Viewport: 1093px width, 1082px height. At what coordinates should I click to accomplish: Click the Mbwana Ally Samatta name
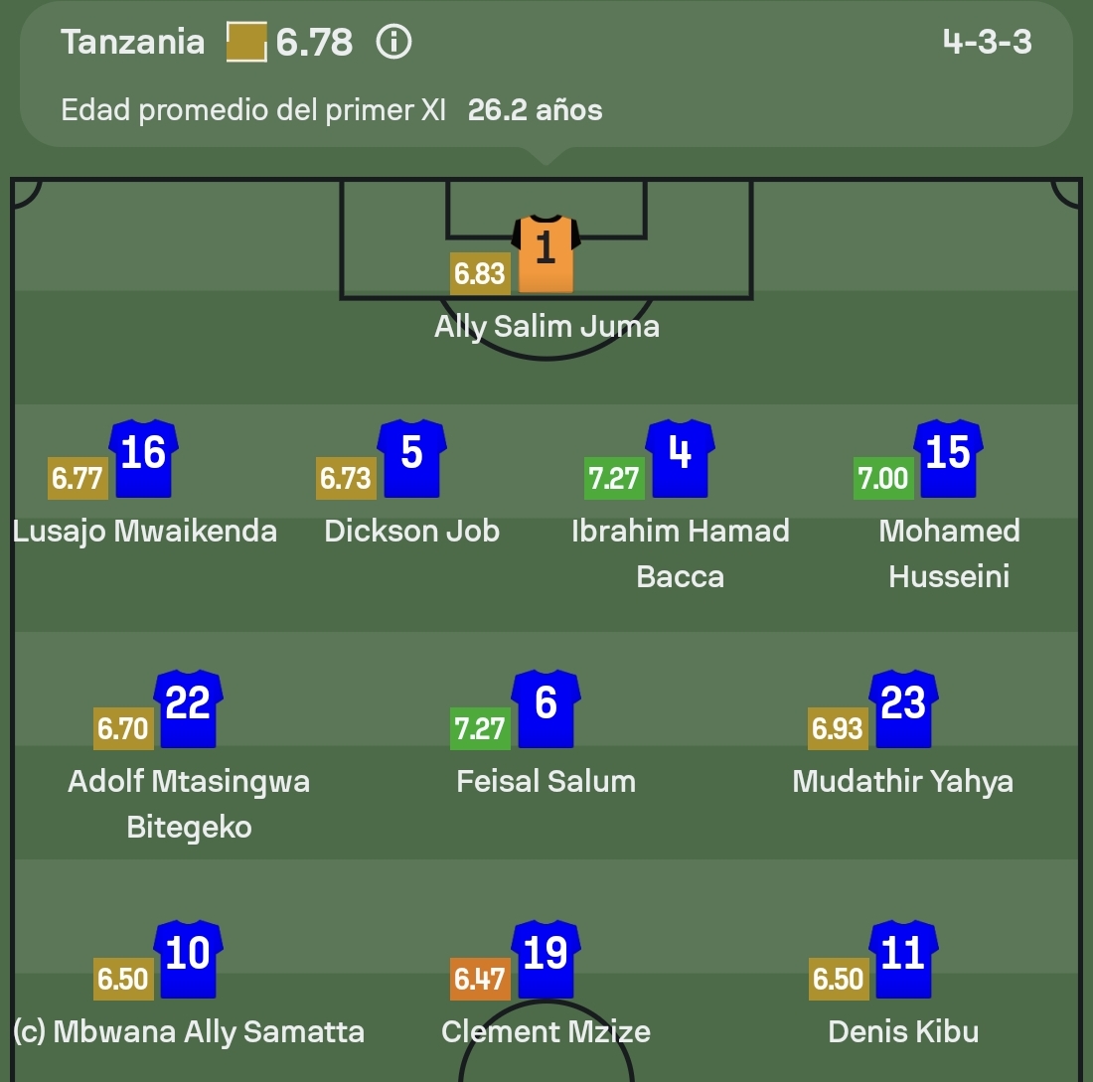coord(189,1031)
